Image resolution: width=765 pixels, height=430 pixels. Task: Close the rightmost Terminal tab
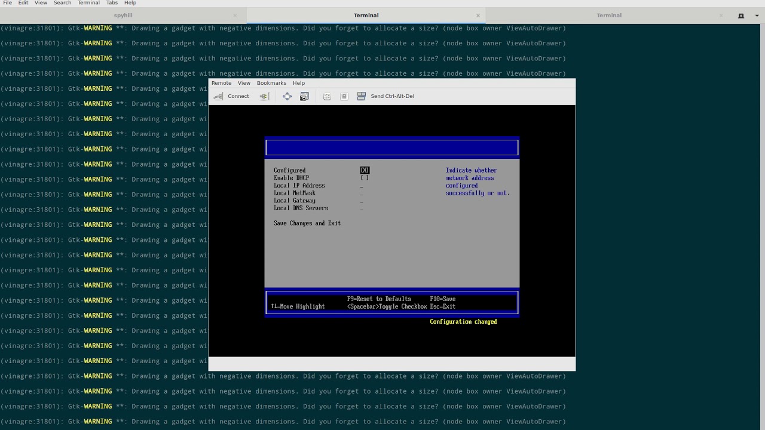(x=721, y=16)
